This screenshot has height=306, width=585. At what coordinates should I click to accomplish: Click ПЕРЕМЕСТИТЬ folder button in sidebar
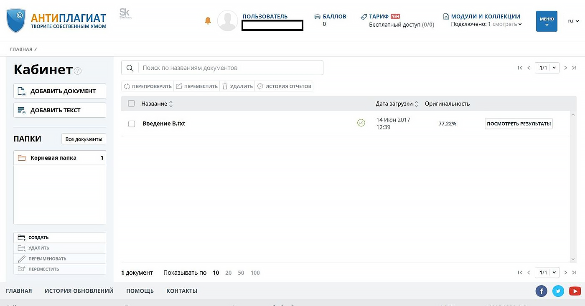tap(60, 269)
